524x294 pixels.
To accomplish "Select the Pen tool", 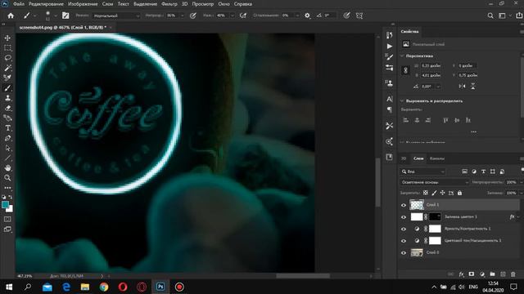I will tap(7, 138).
